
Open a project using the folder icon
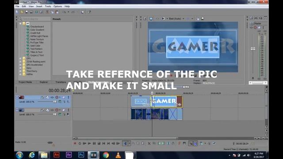tap(22, 12)
